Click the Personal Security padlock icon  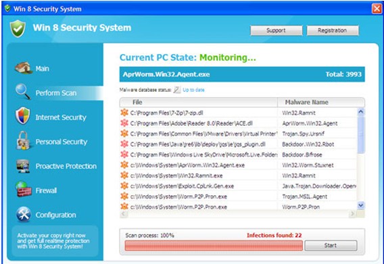click(23, 140)
